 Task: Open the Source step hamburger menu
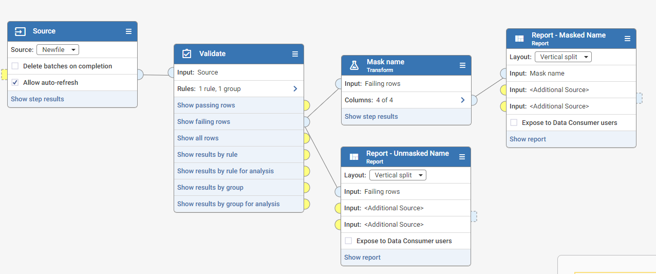tap(128, 31)
